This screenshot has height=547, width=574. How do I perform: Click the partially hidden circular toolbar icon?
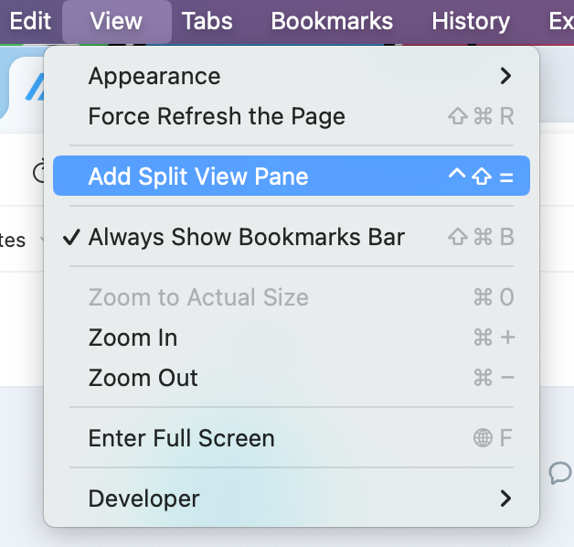39,171
